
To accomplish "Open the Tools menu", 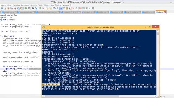I will 40,5.
